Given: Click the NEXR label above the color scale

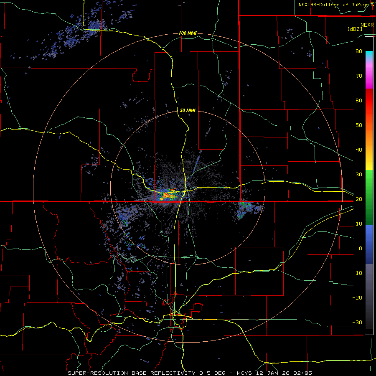Looking at the screenshot, I should click(367, 25).
